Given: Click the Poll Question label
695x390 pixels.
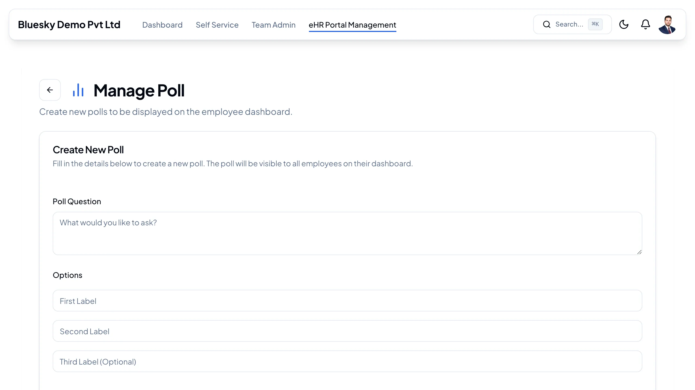Looking at the screenshot, I should 77,201.
